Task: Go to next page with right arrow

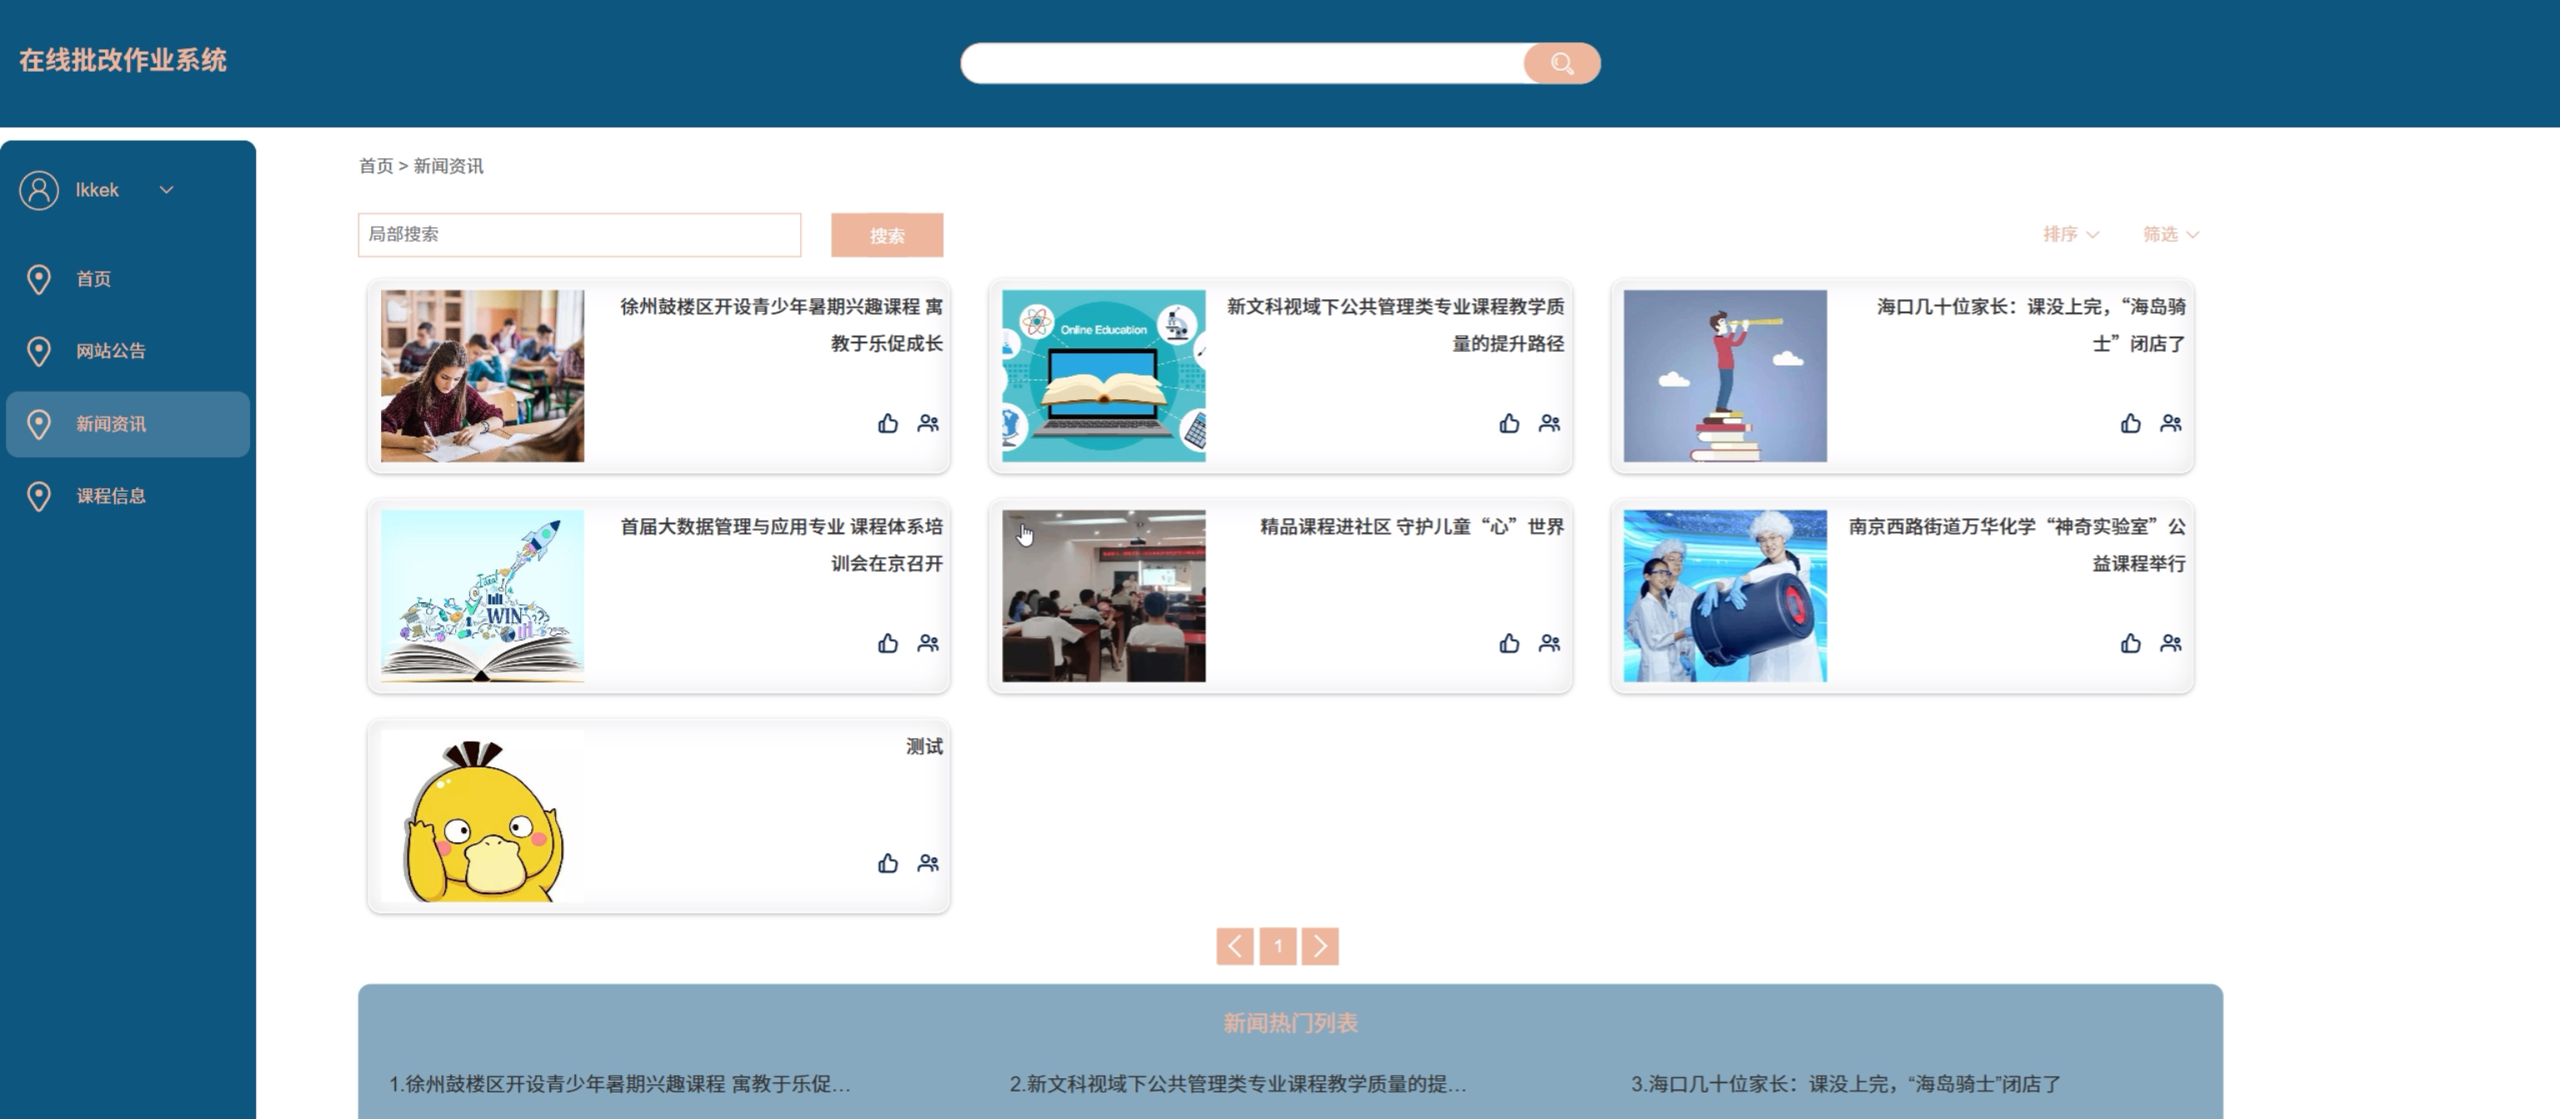Action: 1320,947
